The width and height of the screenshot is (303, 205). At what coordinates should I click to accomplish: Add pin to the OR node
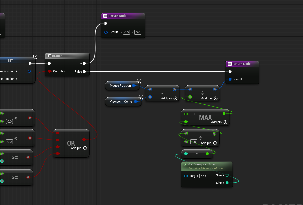pyautogui.click(x=85, y=148)
